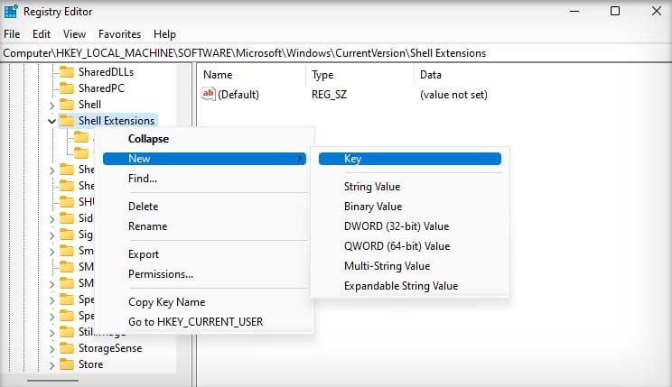Viewport: 672px width, 387px height.
Task: Expand the Sig tree node arrow
Action: [51, 235]
